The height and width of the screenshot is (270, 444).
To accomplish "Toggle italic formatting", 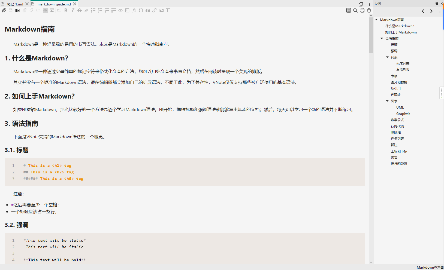I will 73,10.
